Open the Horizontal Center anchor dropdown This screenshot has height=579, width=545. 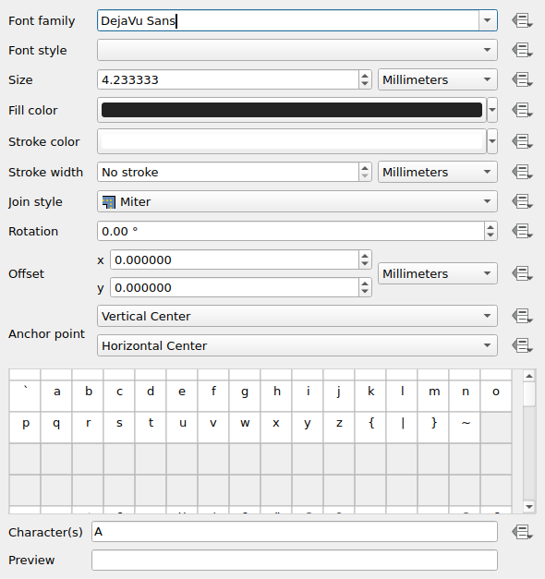pyautogui.click(x=297, y=345)
